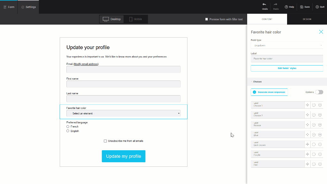327x184 pixels.
Task: Remove the Purple choice with its minus icon
Action: click(313, 154)
